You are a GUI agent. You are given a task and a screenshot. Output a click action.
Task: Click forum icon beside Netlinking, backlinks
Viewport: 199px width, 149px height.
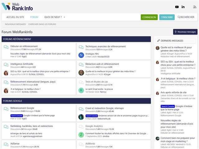pyautogui.click(x=6, y=127)
